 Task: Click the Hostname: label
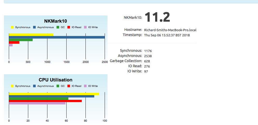133,30
